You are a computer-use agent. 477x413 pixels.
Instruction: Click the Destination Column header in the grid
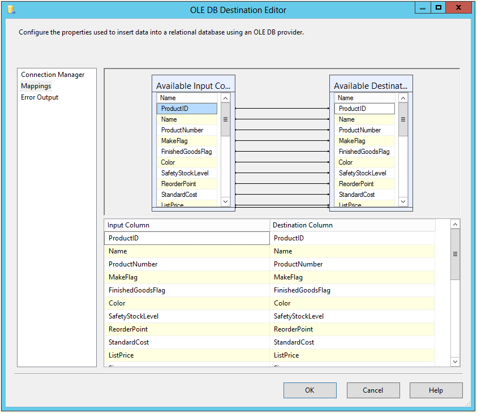point(340,225)
